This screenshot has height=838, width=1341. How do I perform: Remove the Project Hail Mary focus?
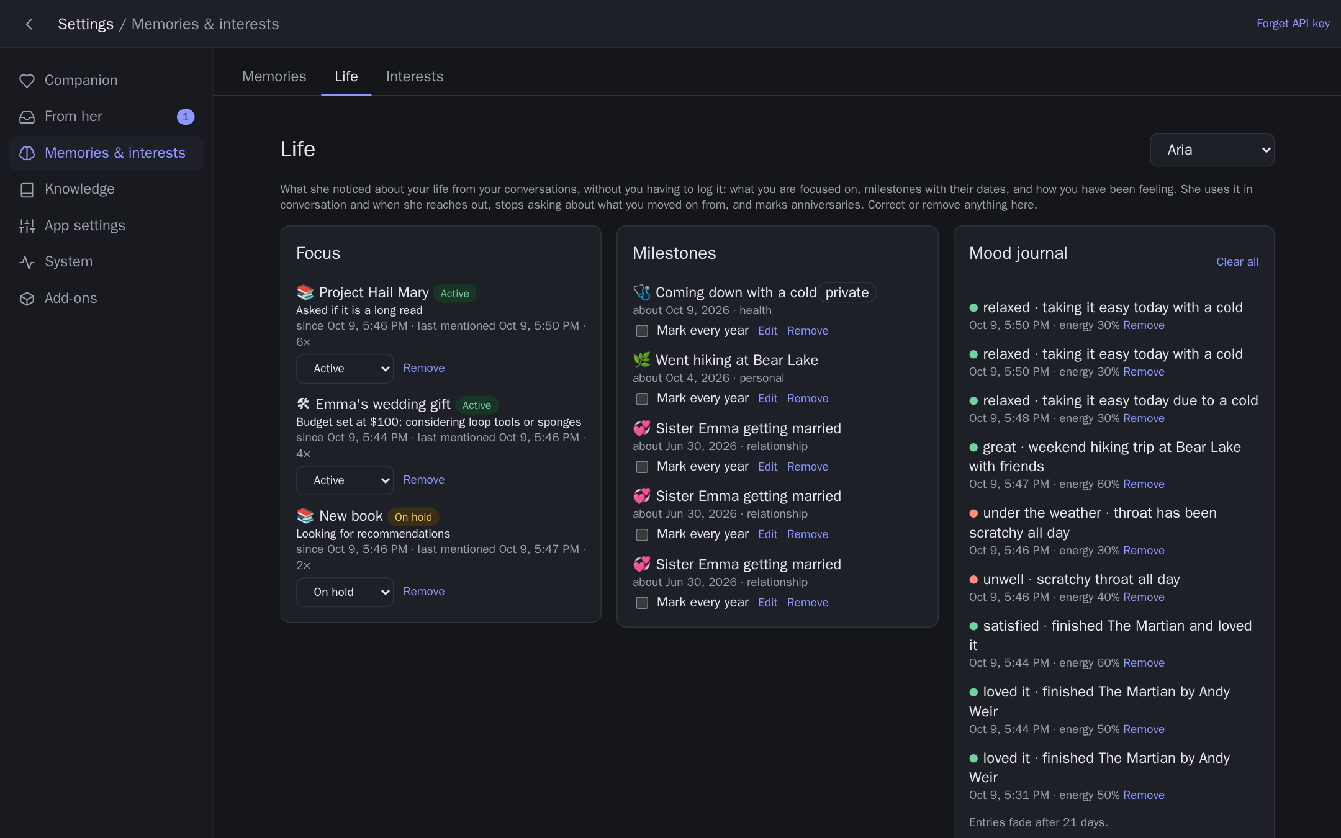pyautogui.click(x=423, y=368)
